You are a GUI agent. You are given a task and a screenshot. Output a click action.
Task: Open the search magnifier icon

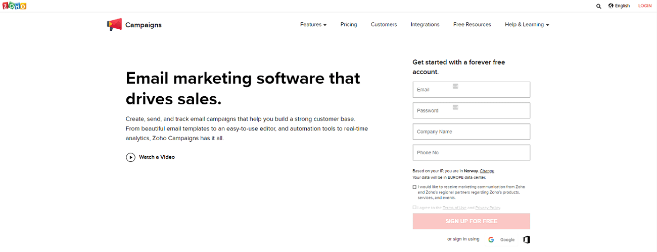pos(599,6)
